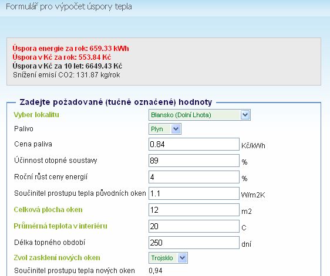Screen dimensions: 330x276
Task: Click the Snížení emisí CO2 result line
Action: click(66, 75)
